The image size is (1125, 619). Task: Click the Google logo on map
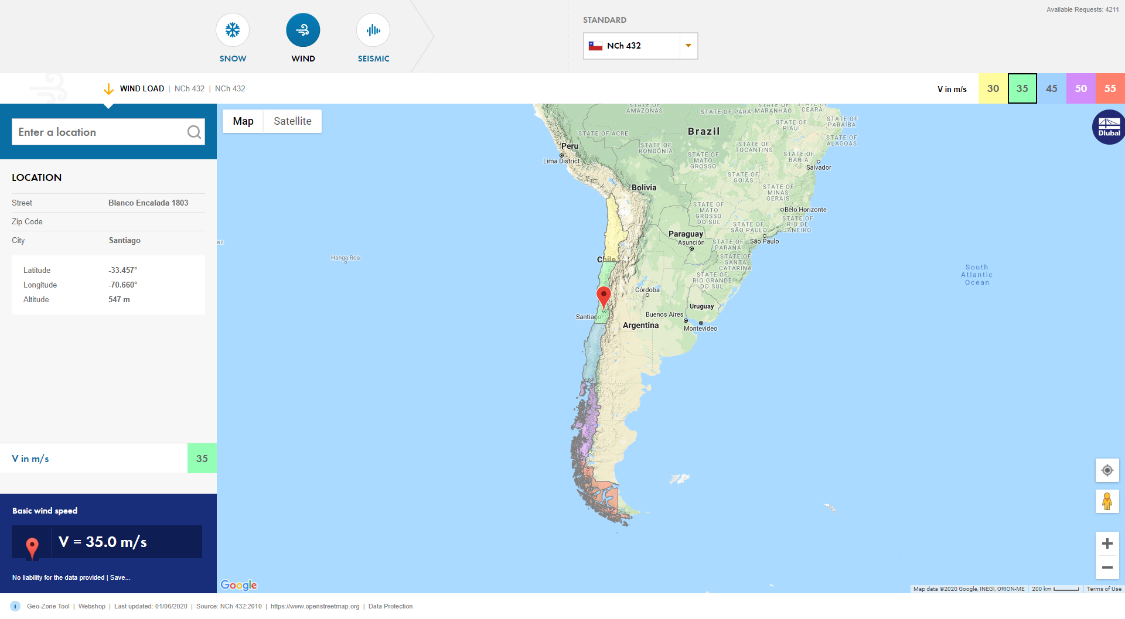(x=238, y=585)
